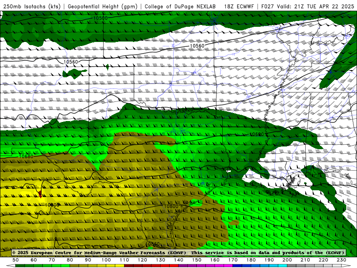Click the gray legend swatch below 200
The height and width of the screenshot is (268, 357).
291,266
